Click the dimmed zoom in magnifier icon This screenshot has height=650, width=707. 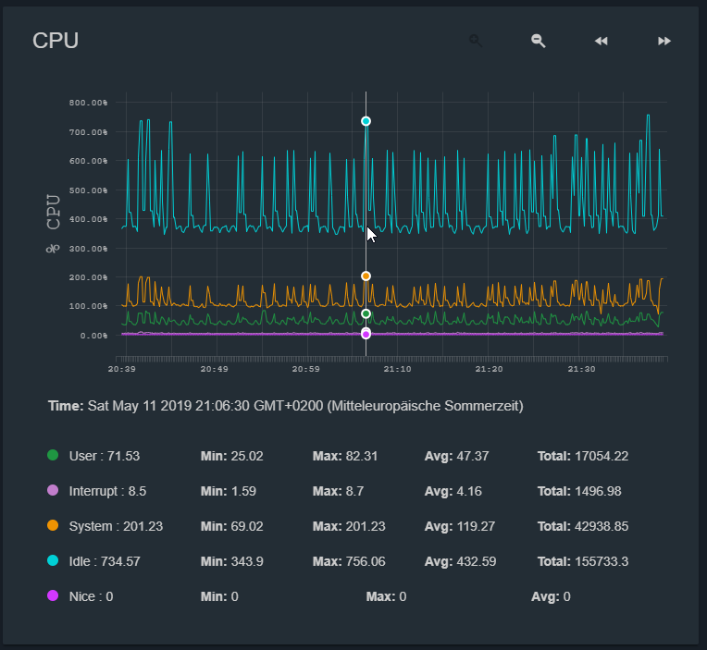[x=476, y=41]
